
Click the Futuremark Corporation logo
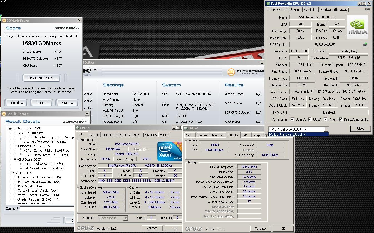coord(246,72)
